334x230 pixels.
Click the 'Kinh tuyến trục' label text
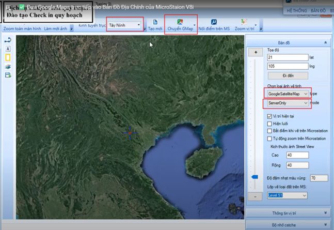(92, 25)
